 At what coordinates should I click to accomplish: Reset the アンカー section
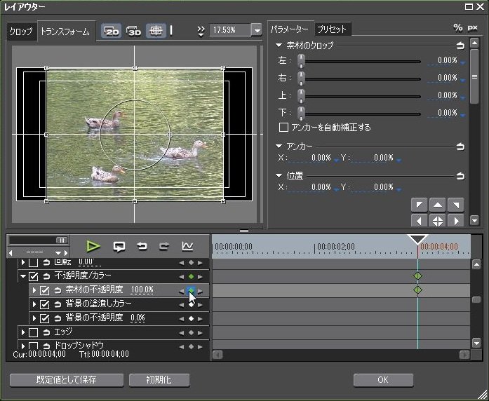460,147
